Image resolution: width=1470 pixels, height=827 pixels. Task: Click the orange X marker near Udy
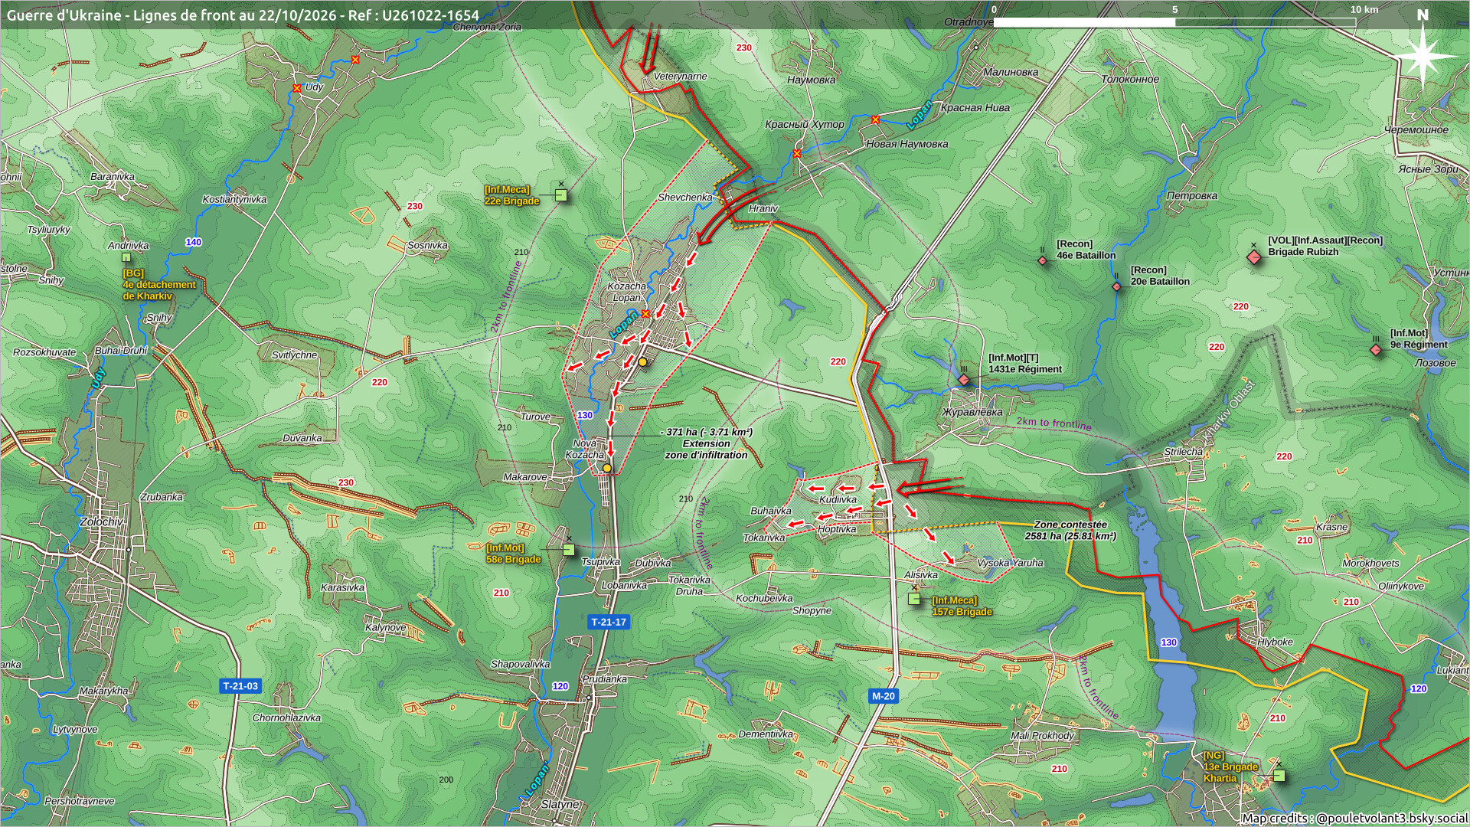click(297, 88)
